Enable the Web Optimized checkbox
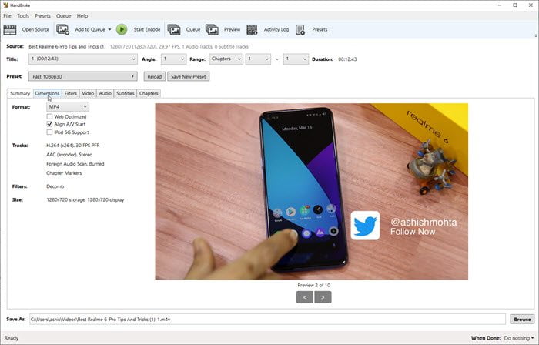This screenshot has width=539, height=345. 49,116
